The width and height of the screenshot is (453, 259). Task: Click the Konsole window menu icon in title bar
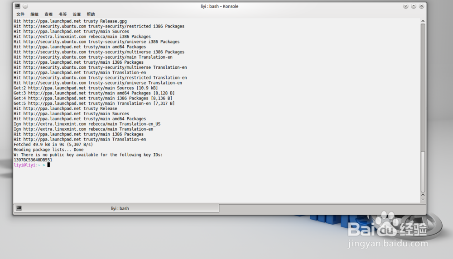[x=18, y=6]
